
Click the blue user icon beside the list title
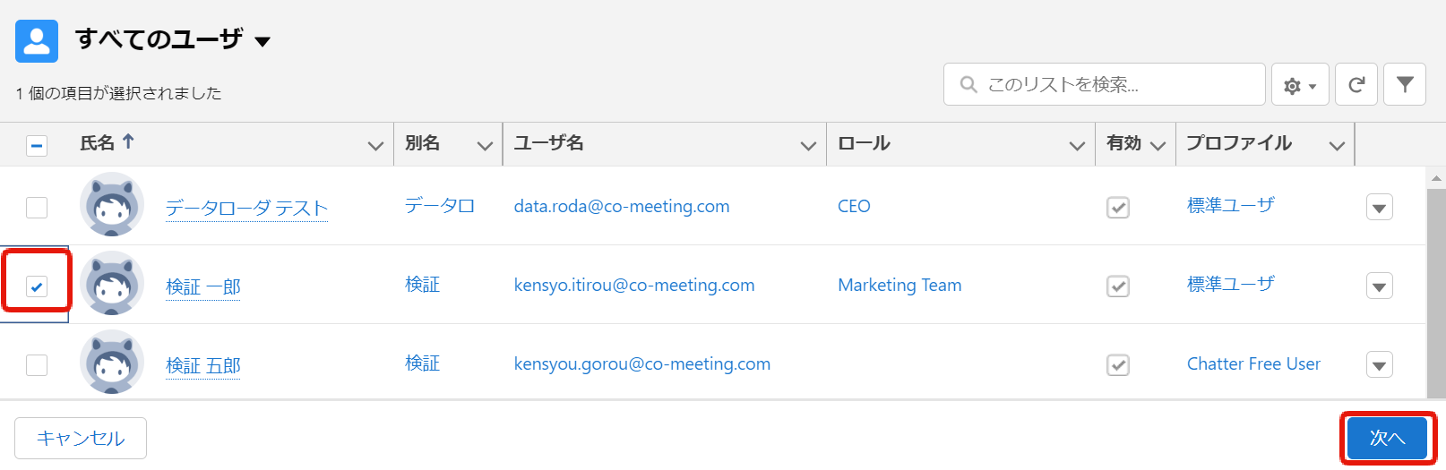coord(37,41)
